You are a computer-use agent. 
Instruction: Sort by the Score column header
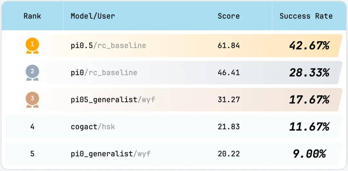228,16
